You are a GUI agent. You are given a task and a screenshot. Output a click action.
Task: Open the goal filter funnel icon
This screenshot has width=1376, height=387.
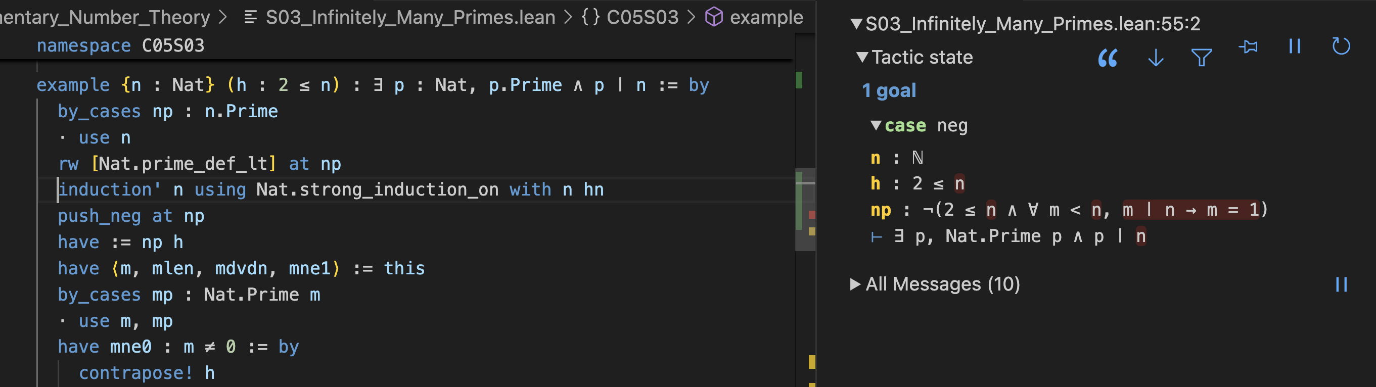(x=1201, y=58)
